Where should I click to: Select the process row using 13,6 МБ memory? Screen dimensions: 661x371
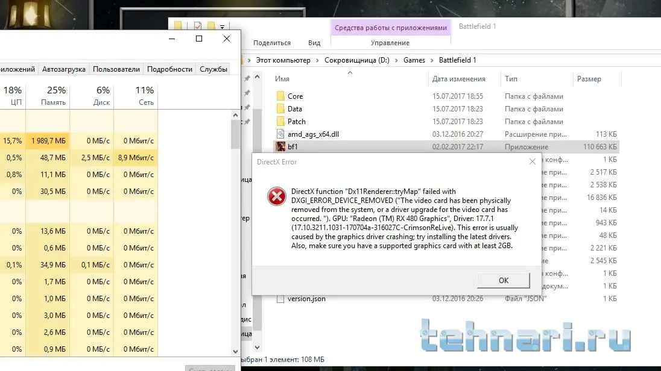coord(79,231)
